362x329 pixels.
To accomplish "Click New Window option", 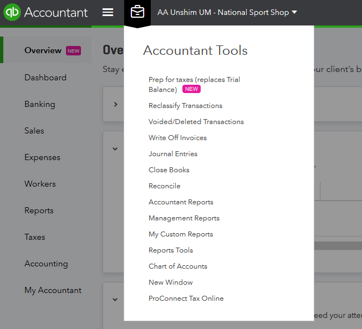I will point(170,282).
